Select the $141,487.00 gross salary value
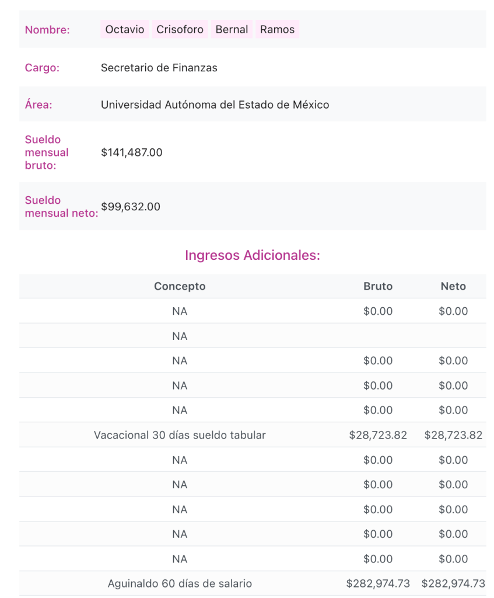The width and height of the screenshot is (494, 598). tap(131, 153)
